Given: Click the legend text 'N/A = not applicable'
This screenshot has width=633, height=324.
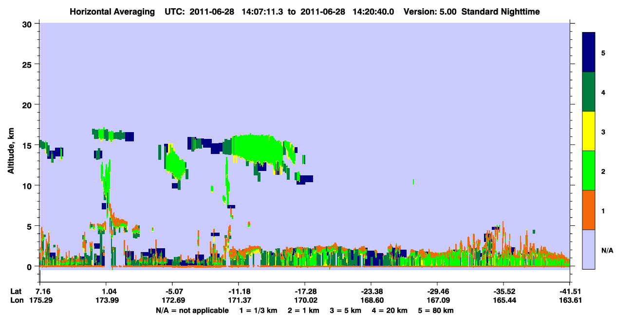Looking at the screenshot, I should (192, 310).
